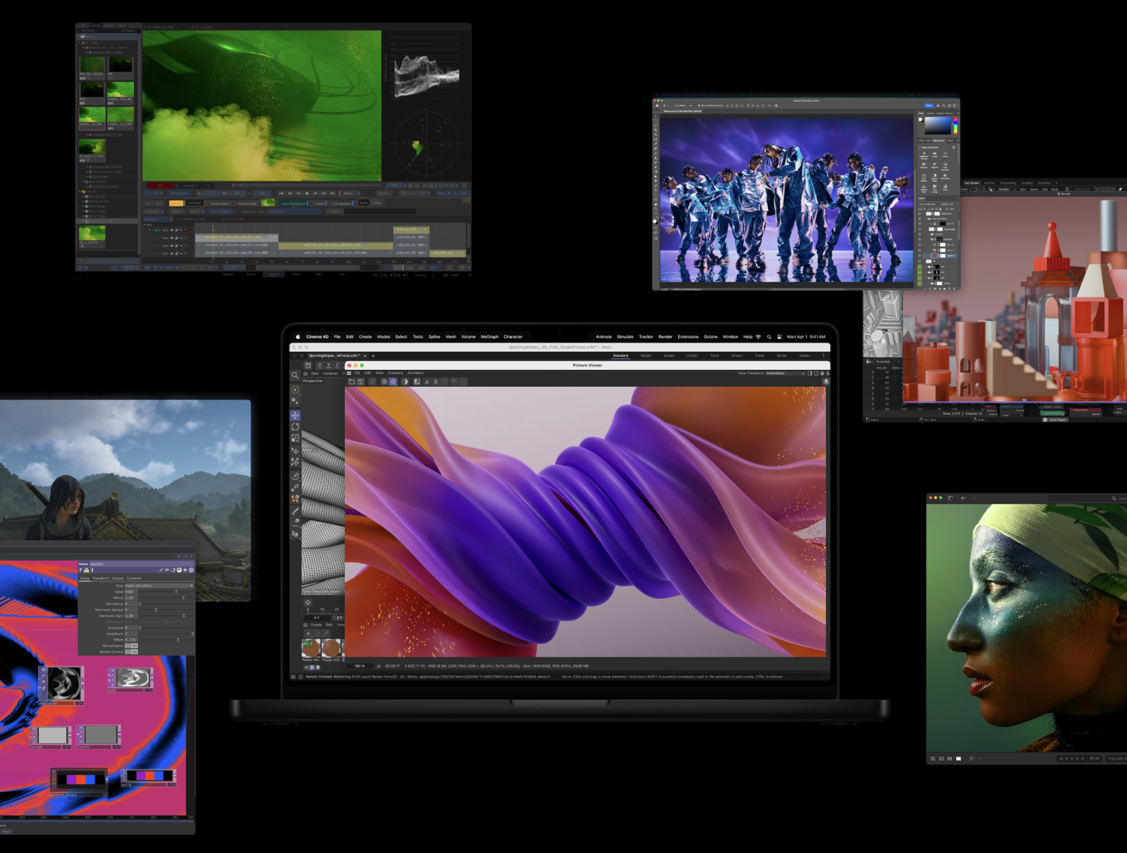This screenshot has width=1127, height=853.
Task: Adjust the Harmonic Spread slider
Action: 156,609
